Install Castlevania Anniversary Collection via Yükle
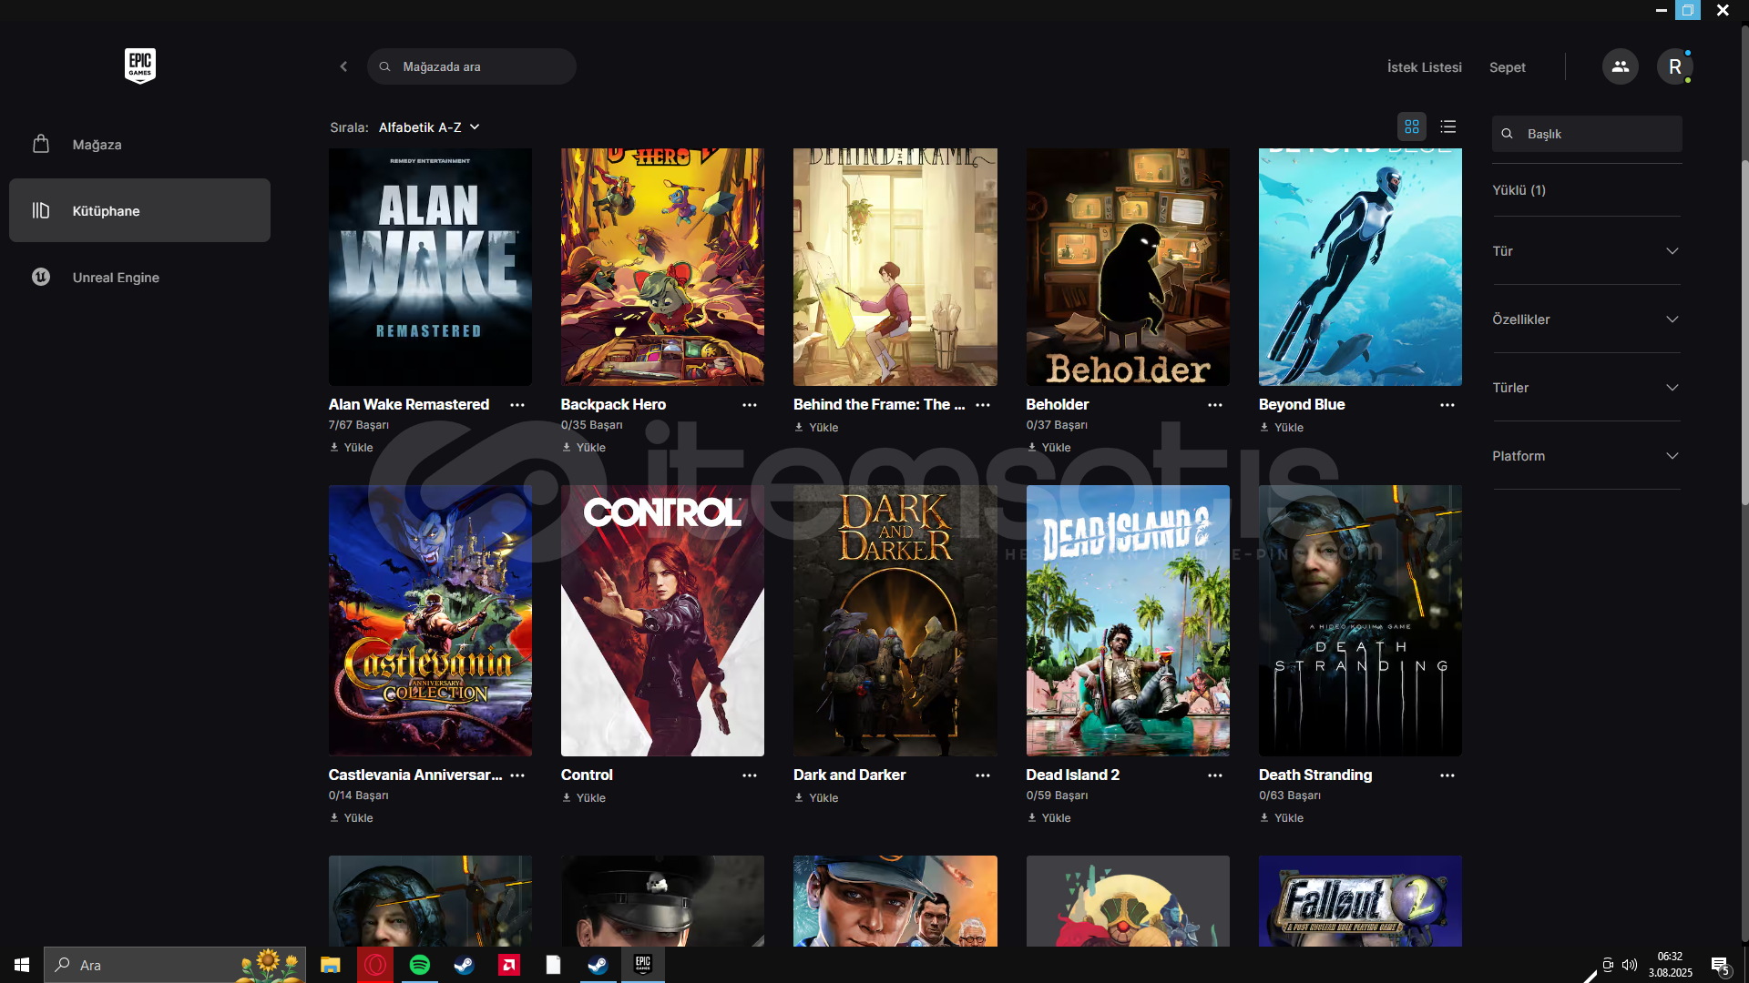The image size is (1749, 983). click(352, 818)
